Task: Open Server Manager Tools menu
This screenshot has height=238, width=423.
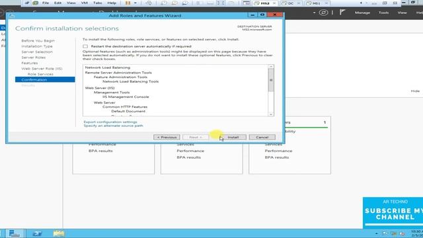Action: 383,13
